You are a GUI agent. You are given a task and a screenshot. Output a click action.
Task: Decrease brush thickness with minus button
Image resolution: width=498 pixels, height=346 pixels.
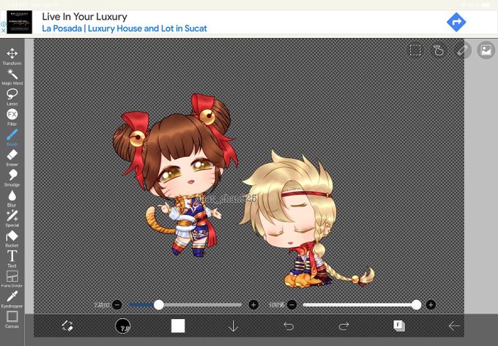[117, 305]
